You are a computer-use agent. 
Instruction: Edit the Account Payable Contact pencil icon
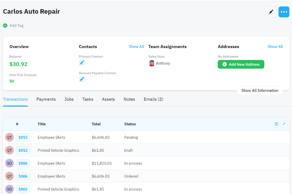tap(82, 79)
